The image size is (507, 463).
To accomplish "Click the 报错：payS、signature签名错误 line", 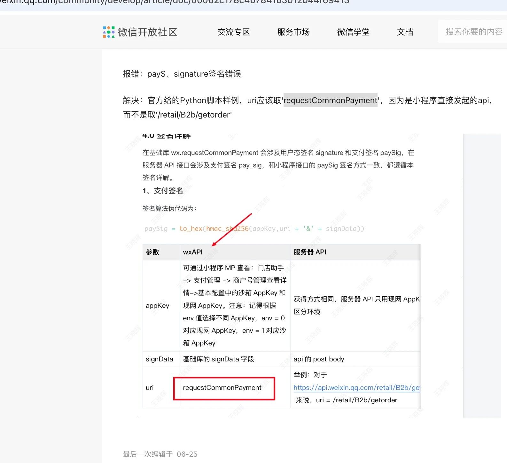I will point(182,74).
